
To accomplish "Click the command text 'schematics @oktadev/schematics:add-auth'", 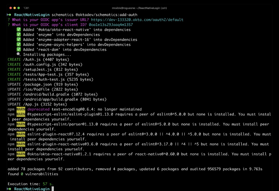I will pos(95,15).
